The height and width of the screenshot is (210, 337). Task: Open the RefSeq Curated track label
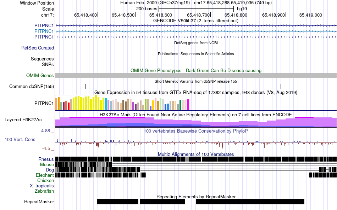click(38, 48)
